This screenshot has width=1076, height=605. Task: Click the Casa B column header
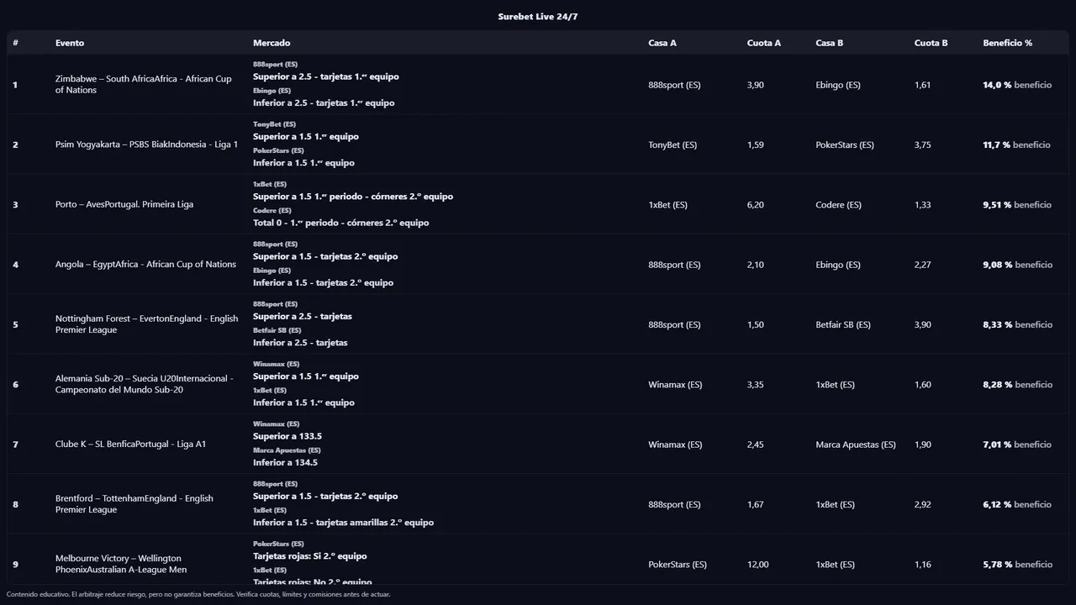829,43
